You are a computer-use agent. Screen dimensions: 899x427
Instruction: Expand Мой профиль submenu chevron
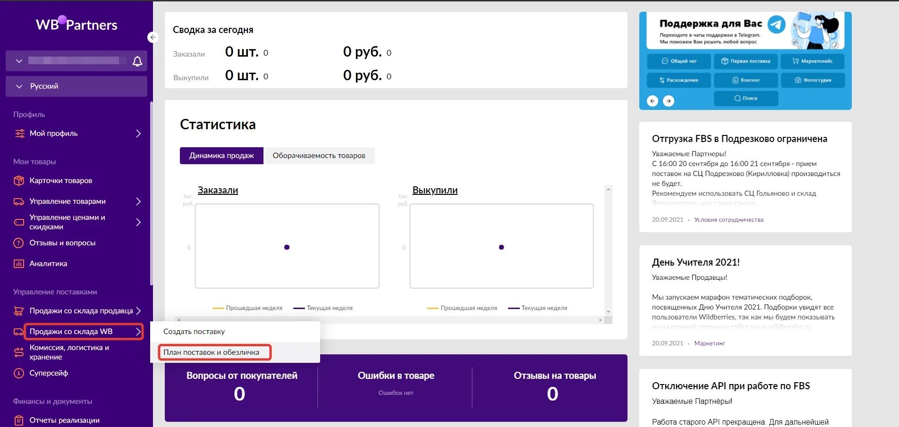[138, 134]
